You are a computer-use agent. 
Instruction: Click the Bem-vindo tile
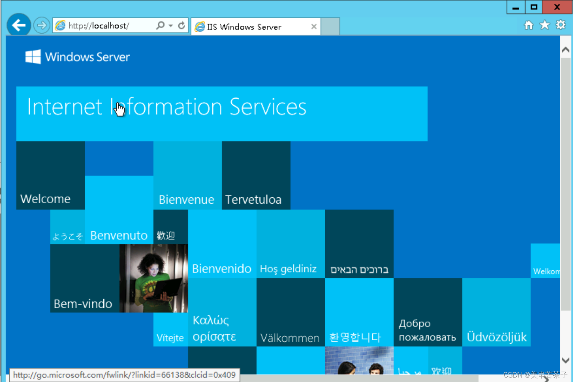85,278
